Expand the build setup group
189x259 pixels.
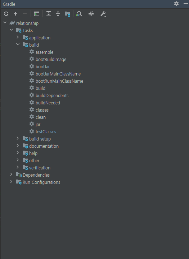pos(18,138)
